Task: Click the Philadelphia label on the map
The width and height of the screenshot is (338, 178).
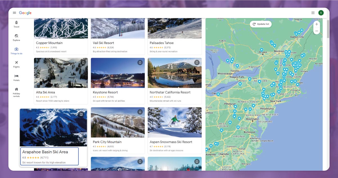Action: pyautogui.click(x=267, y=109)
